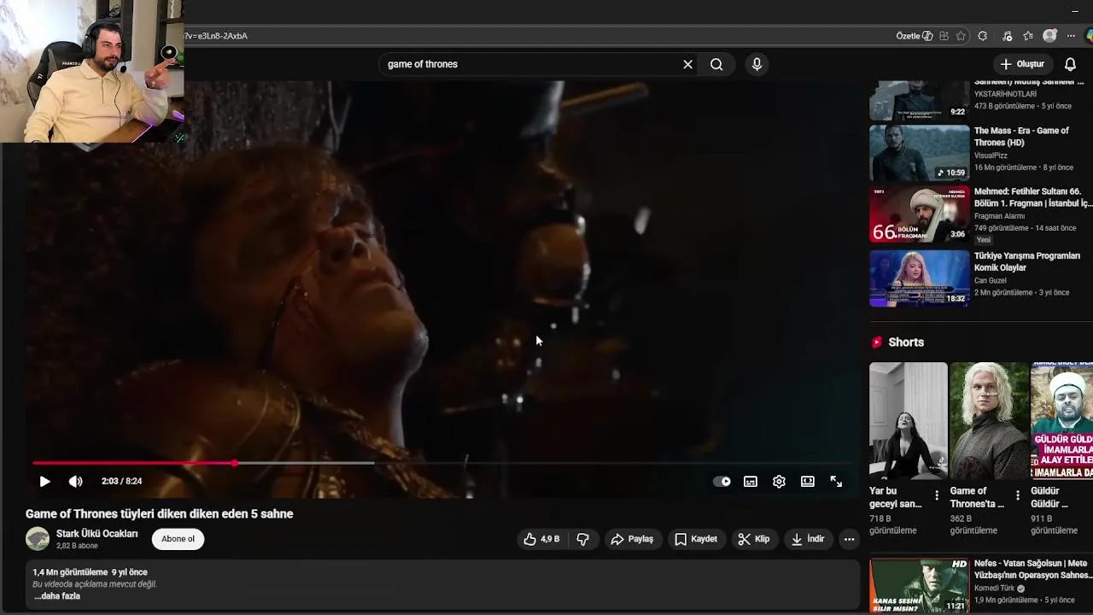This screenshot has width=1093, height=615.
Task: Start voice search with microphone
Action: [x=757, y=64]
